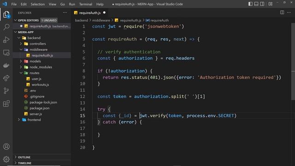
Task: Open the Go menu
Action: tap(63, 4)
